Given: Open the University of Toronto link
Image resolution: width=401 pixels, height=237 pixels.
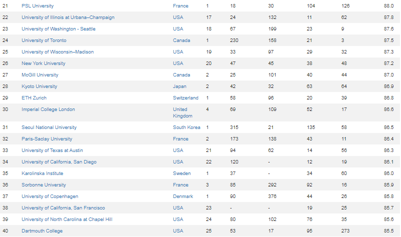Looking at the screenshot, I should pos(44,40).
